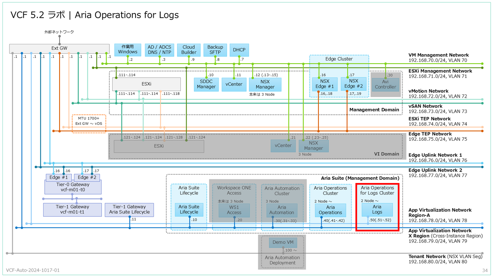
Task: Select the NSX Edge #1 node
Action: pos(325,84)
